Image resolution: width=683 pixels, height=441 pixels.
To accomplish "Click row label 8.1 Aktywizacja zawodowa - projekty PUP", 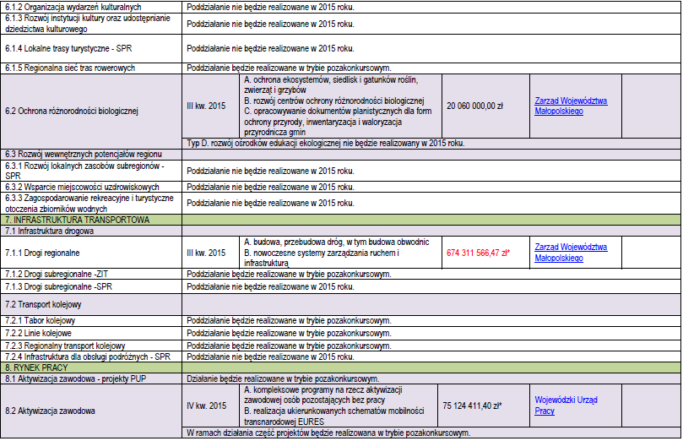I will (75, 378).
